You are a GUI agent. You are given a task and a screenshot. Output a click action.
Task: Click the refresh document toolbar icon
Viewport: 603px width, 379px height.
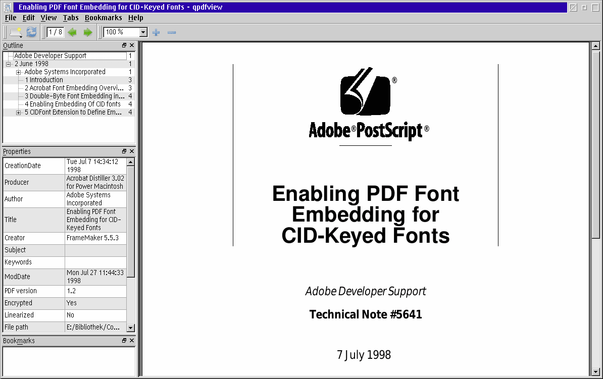(x=31, y=32)
